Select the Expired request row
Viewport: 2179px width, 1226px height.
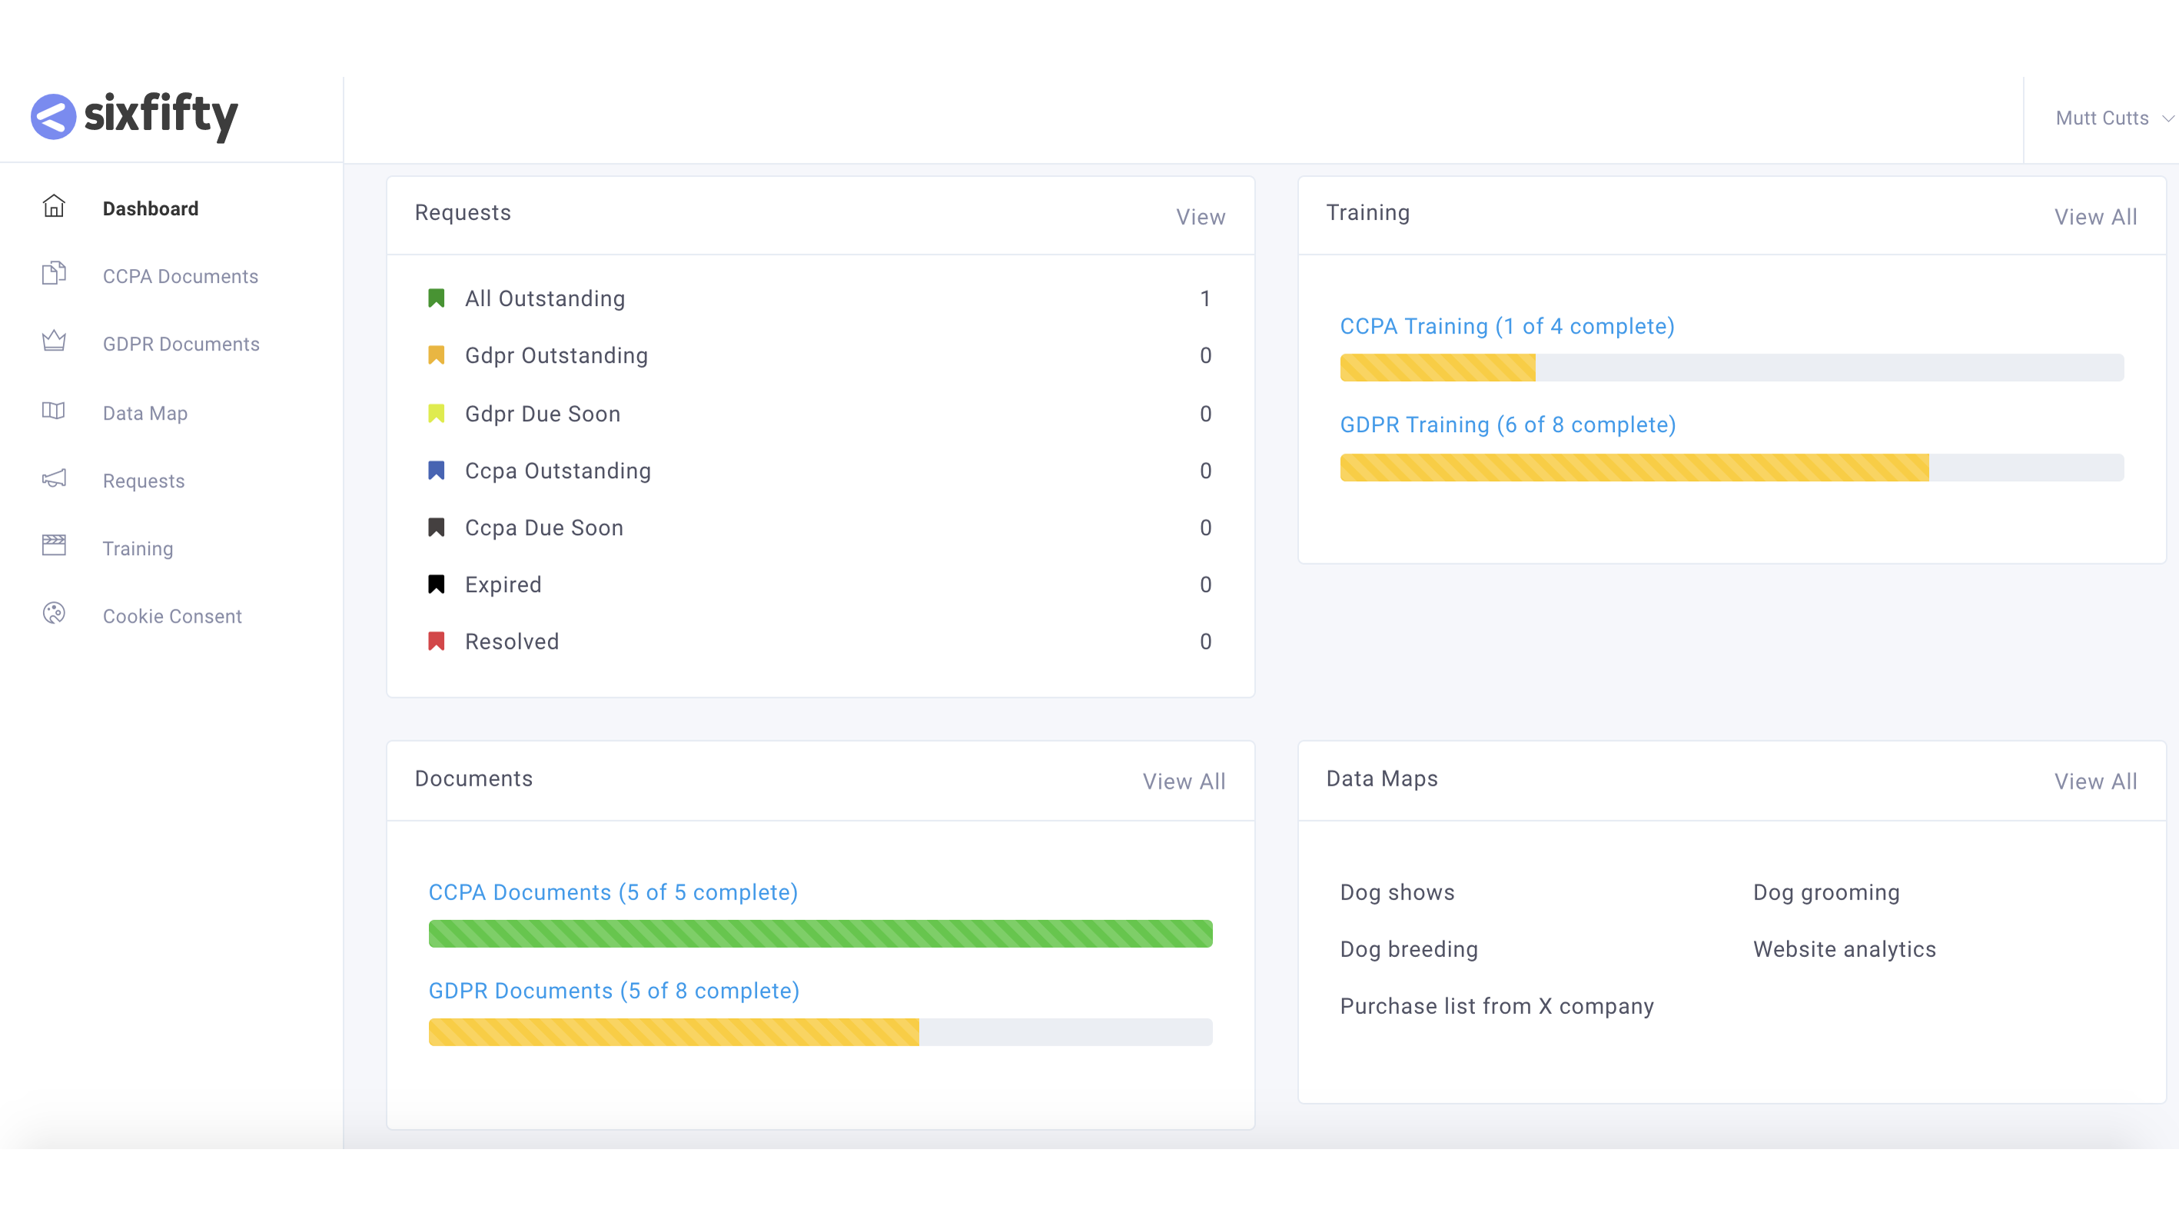tap(821, 585)
